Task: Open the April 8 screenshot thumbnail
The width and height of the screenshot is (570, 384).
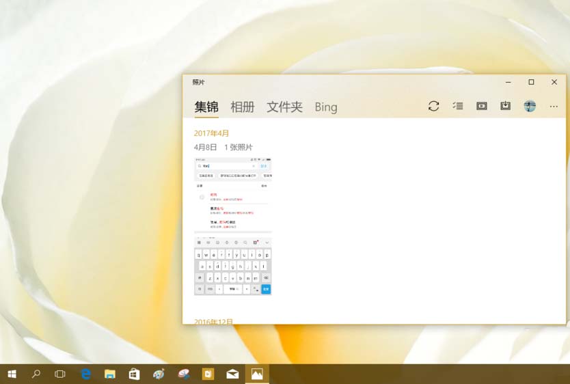Action: (x=233, y=226)
